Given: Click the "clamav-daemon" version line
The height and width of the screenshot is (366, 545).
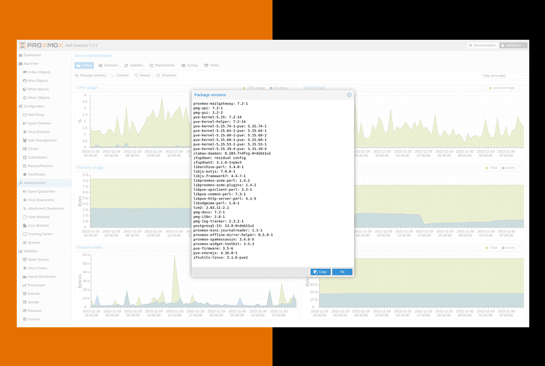Looking at the screenshot, I should click(232, 153).
